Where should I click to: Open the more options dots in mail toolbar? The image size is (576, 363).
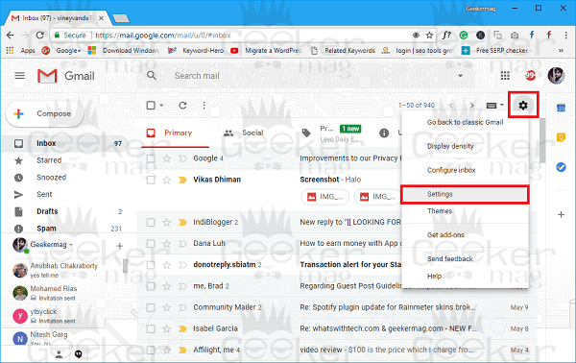pos(204,106)
